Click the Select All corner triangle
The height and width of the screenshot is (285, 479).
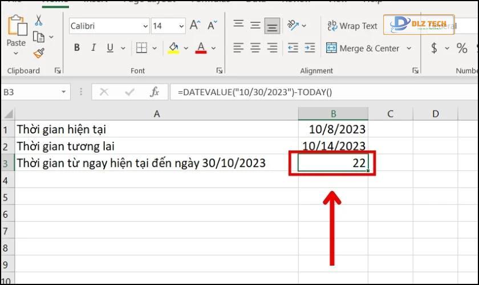(x=8, y=114)
